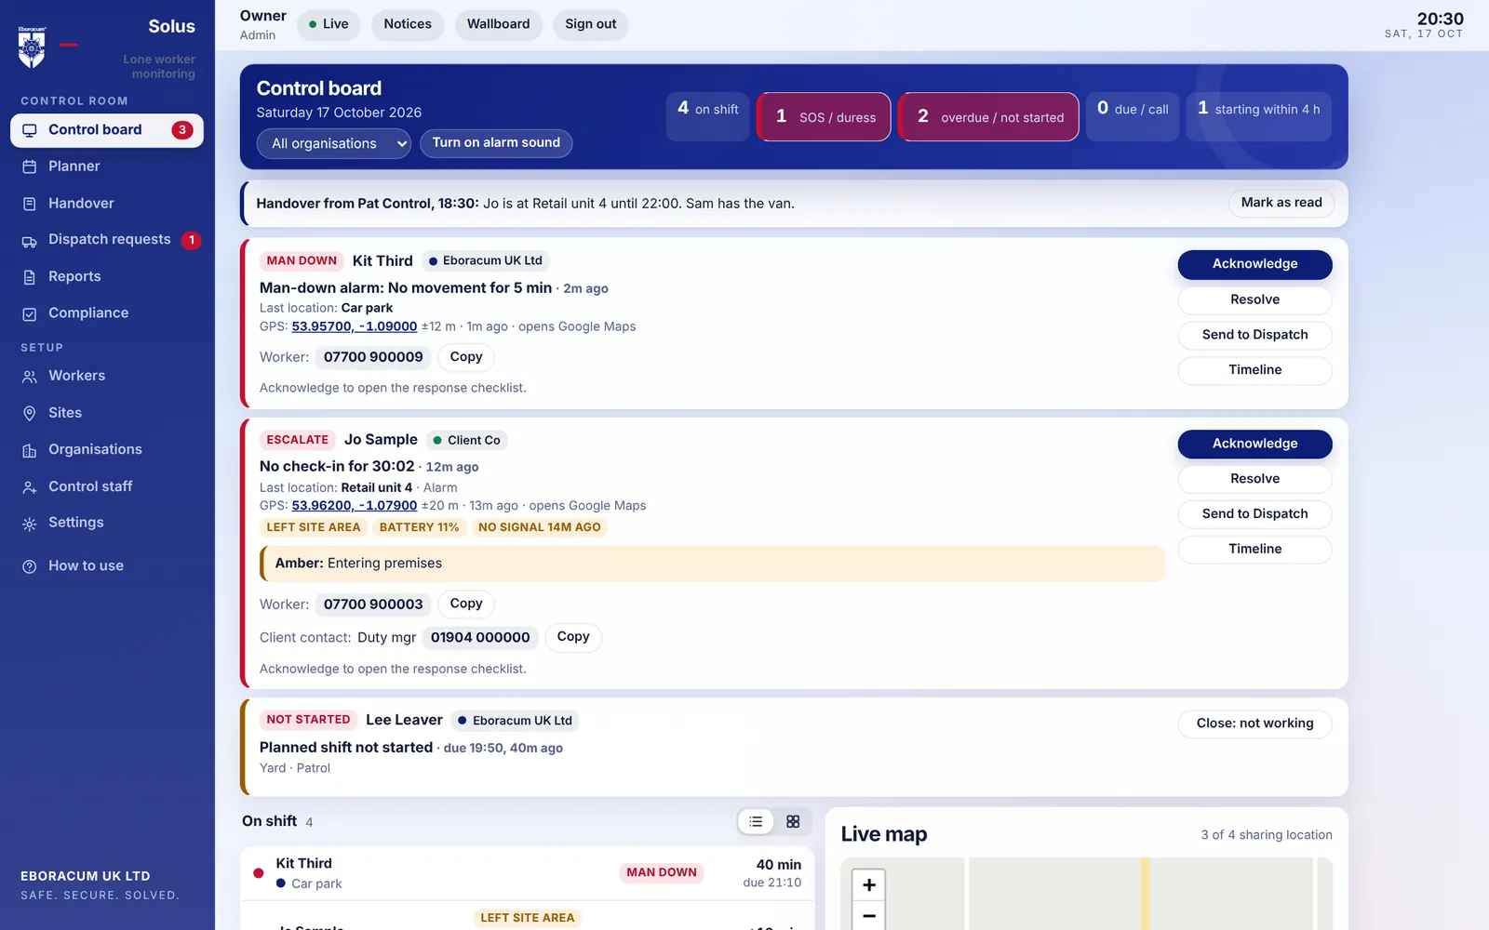Click the How to use help icon

(30, 566)
